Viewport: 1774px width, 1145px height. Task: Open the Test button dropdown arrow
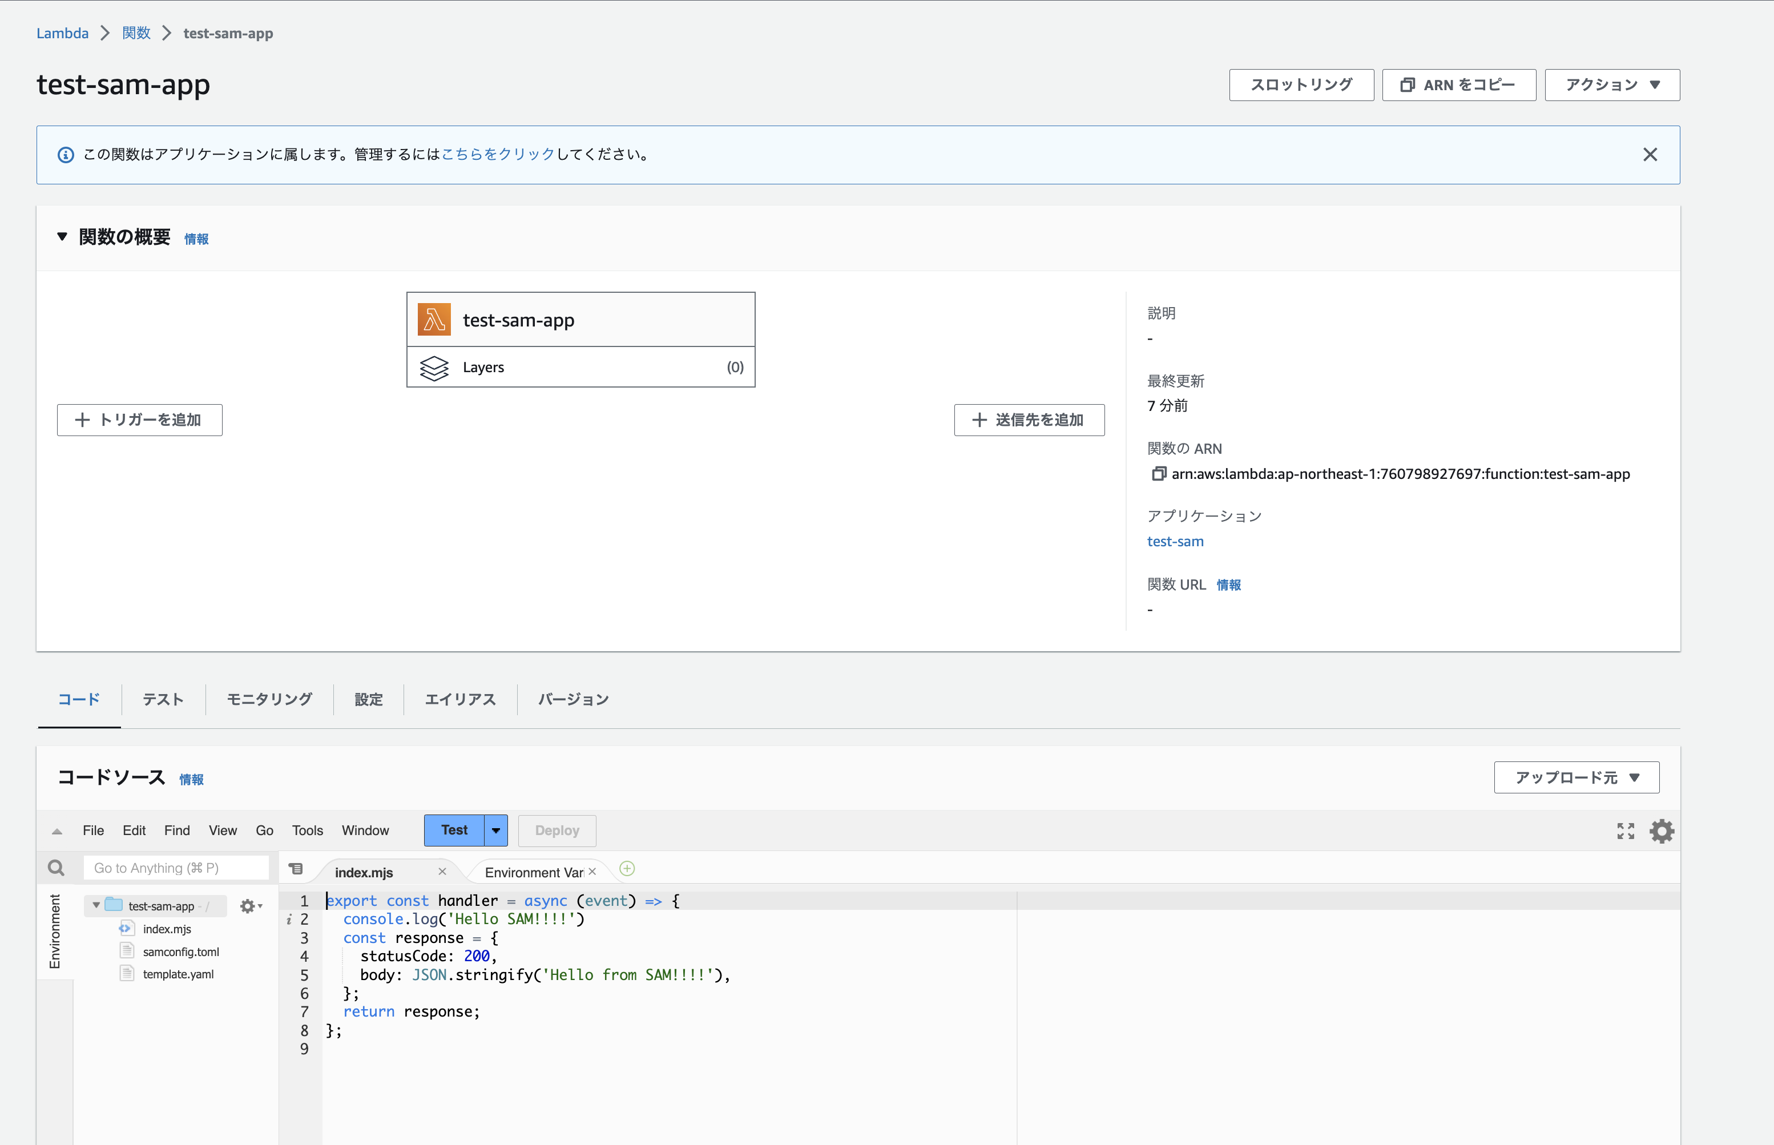coord(496,830)
